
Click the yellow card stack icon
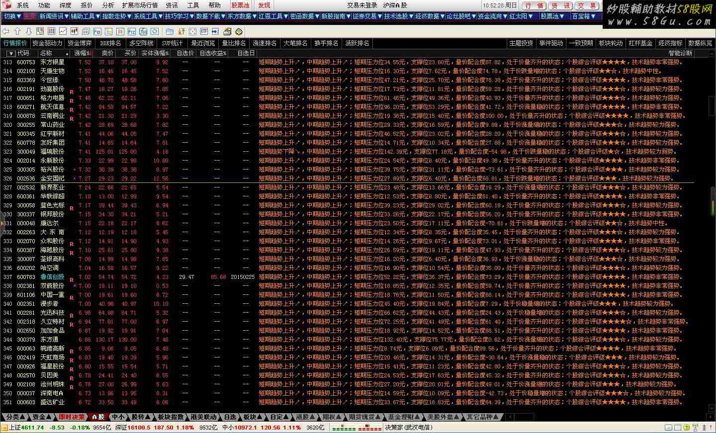[227, 31]
